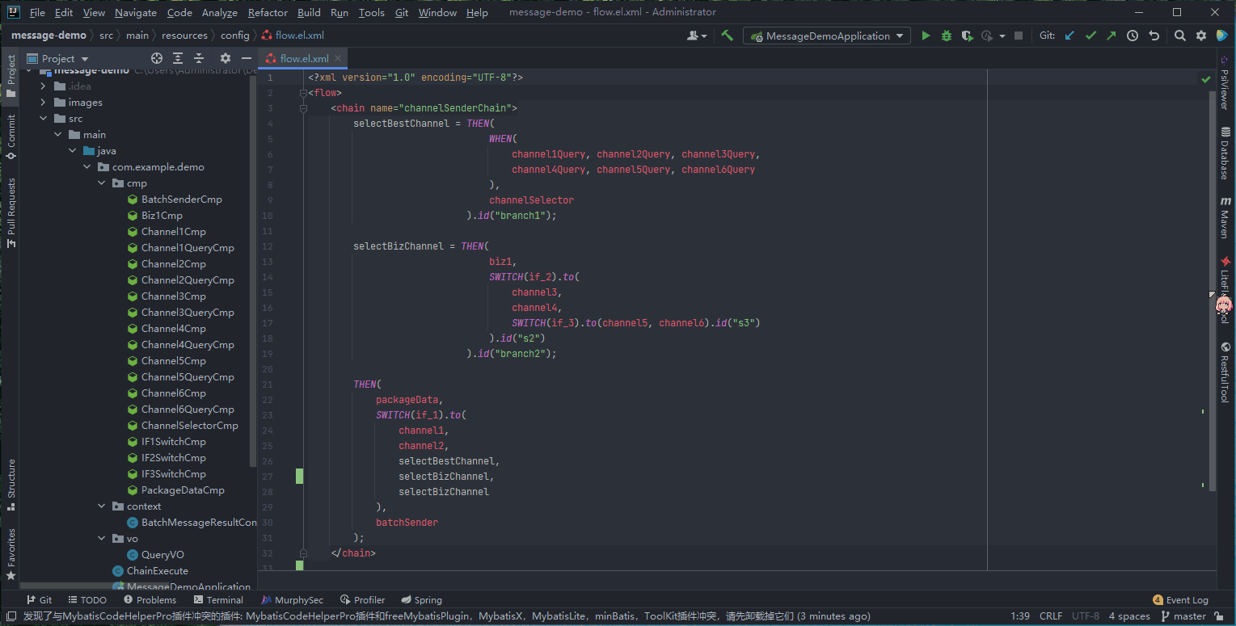The width and height of the screenshot is (1236, 626).
Task: Collapse the cmp folder in the tree
Action: click(x=102, y=183)
